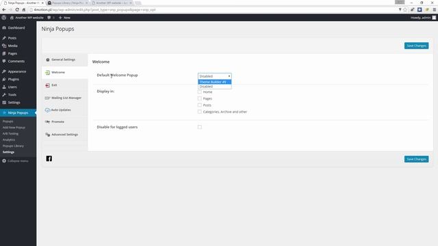The height and width of the screenshot is (246, 438).
Task: Click the Settings icon in main sidebar
Action: tap(4, 102)
